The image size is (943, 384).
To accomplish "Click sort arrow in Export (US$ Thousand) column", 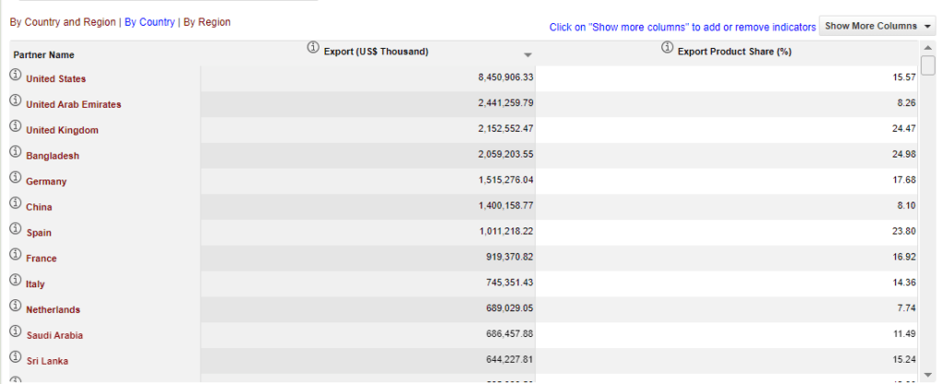I will (528, 55).
